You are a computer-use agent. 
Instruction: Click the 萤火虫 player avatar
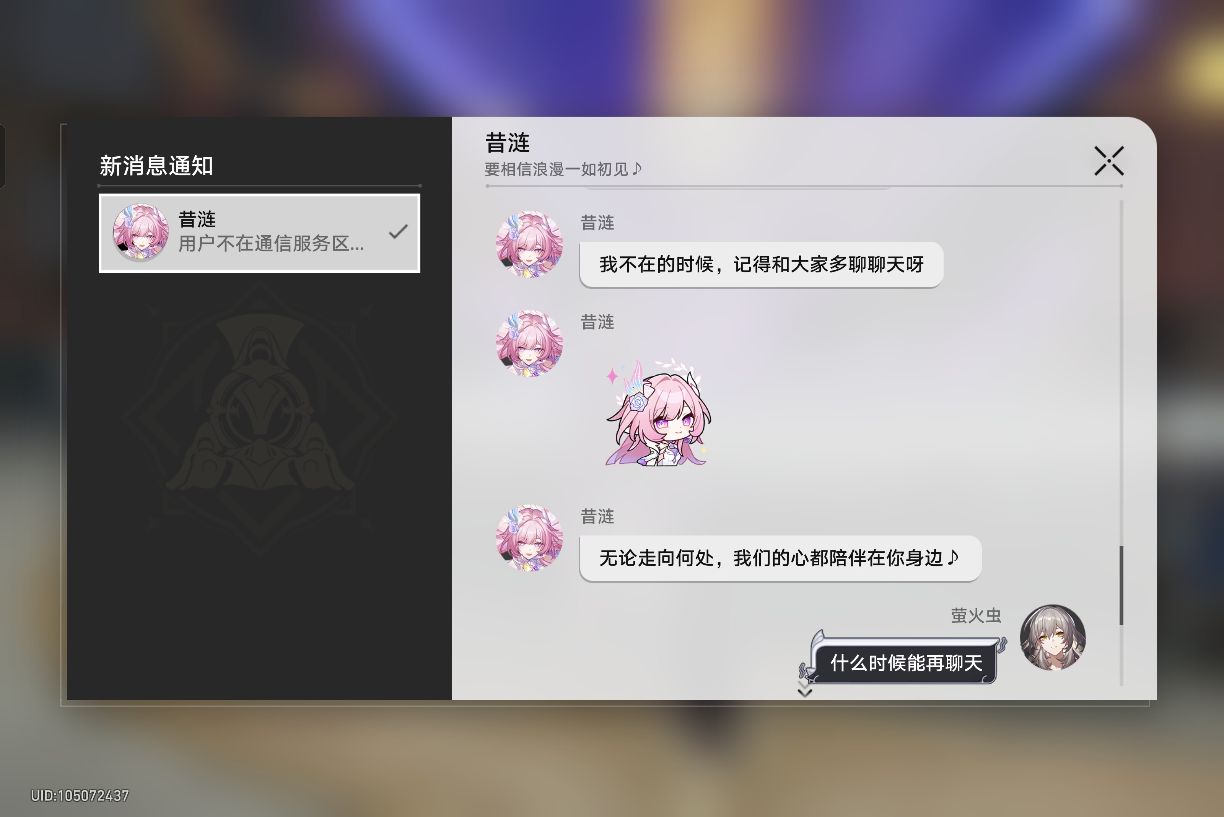pyautogui.click(x=1053, y=637)
